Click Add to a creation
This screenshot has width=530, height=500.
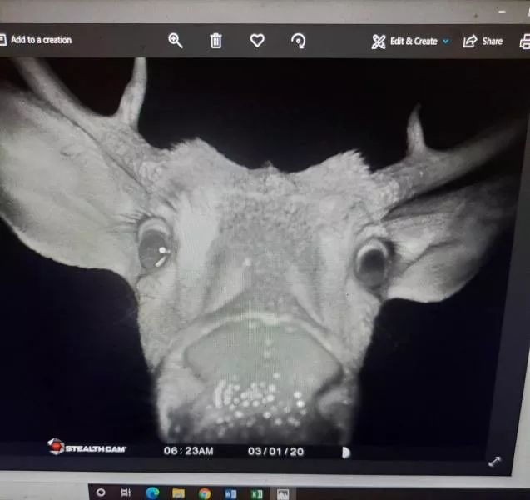37,40
